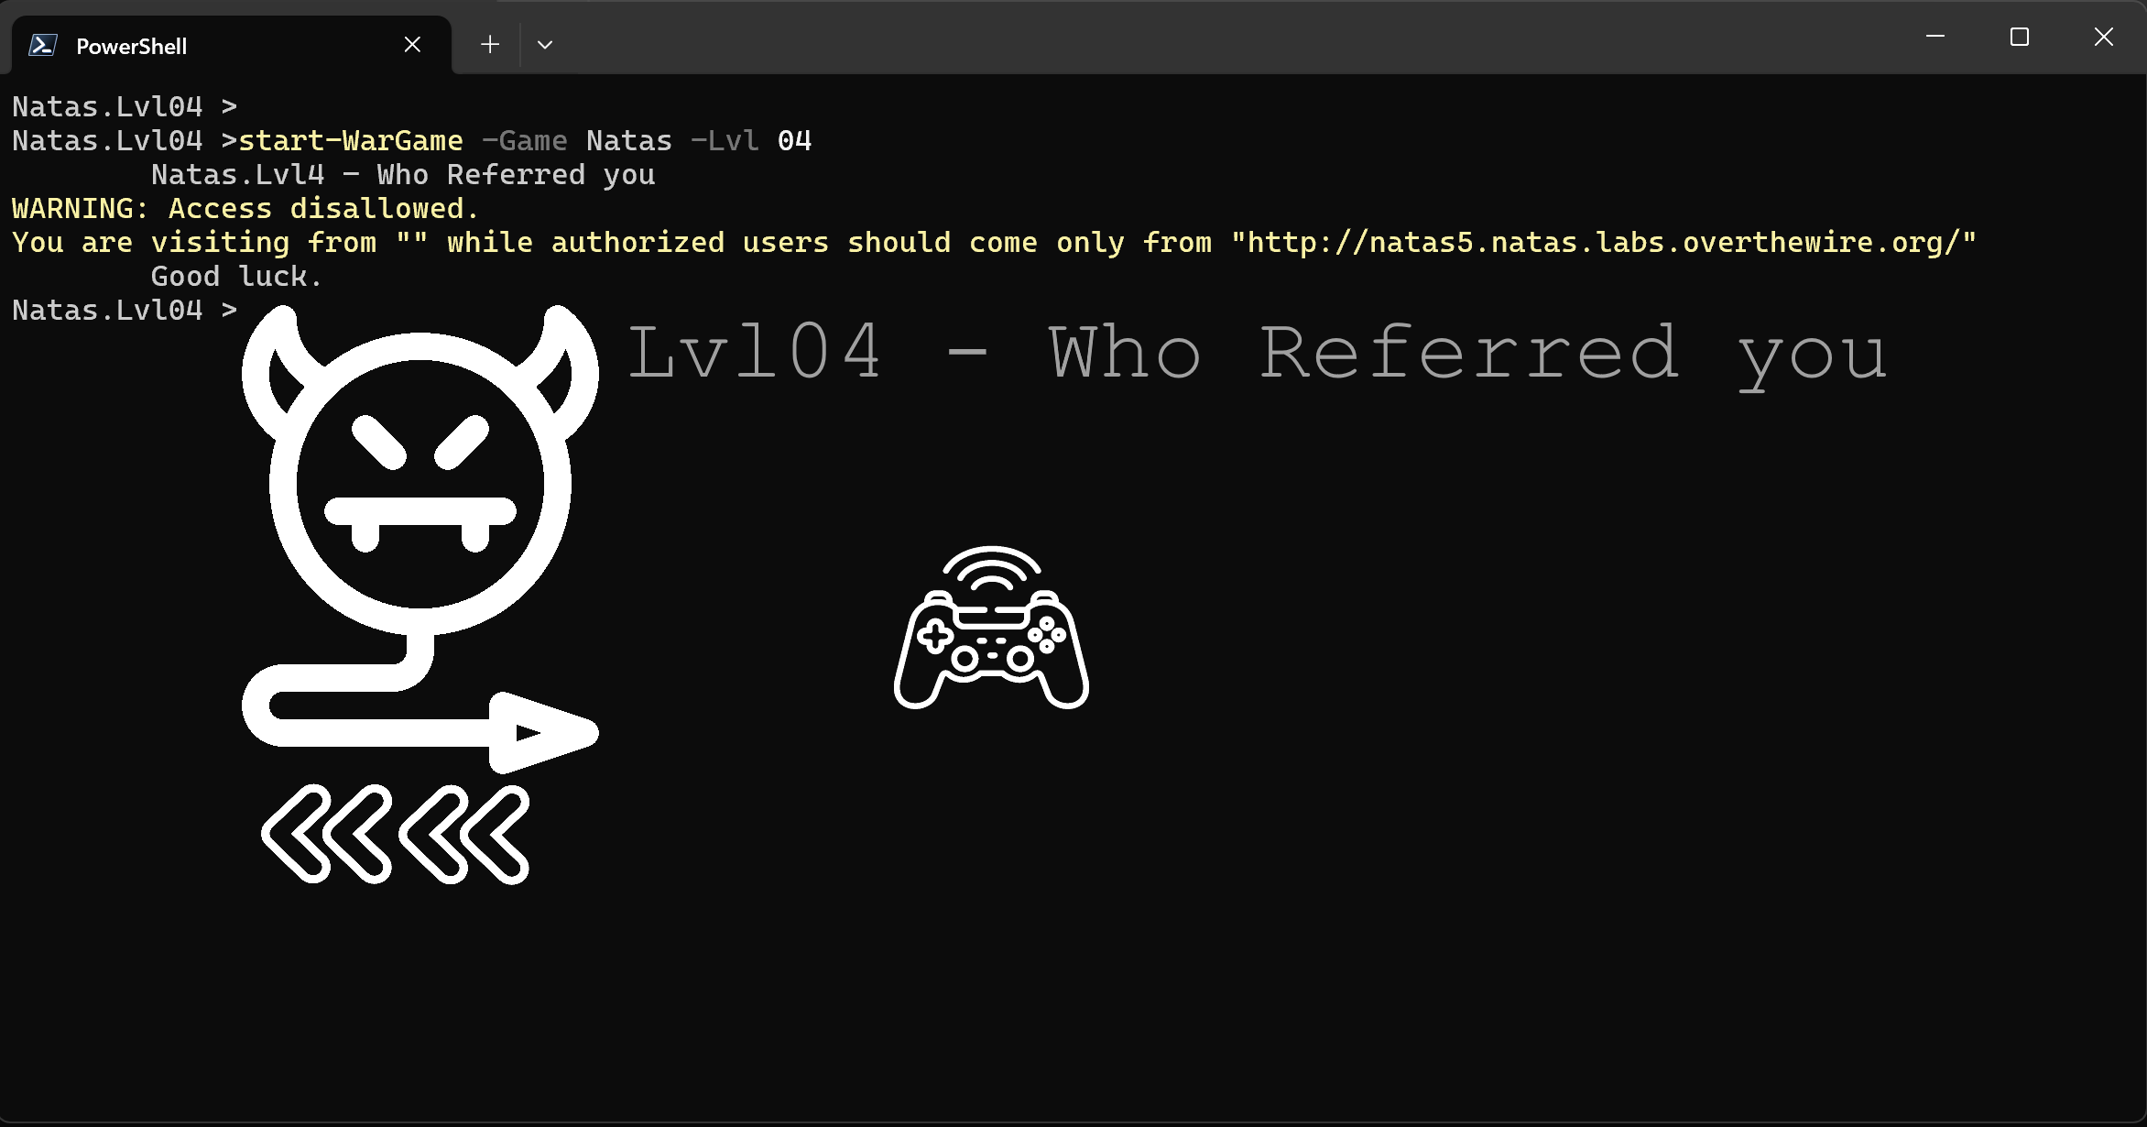Open a new tab with the plus icon
2147x1127 pixels.
pos(490,44)
